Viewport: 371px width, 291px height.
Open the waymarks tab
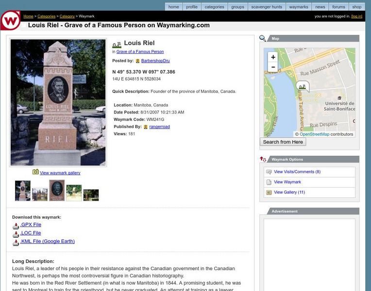(x=299, y=7)
